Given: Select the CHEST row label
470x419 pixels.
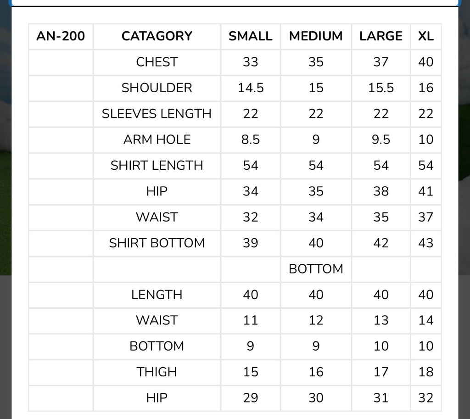Looking at the screenshot, I should [157, 62].
